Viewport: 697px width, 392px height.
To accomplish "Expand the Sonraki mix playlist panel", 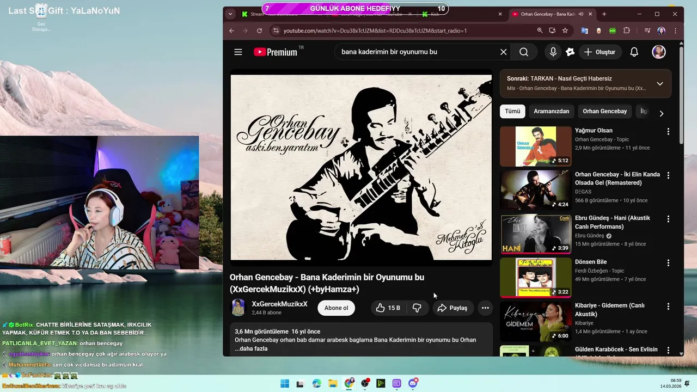I will click(660, 84).
